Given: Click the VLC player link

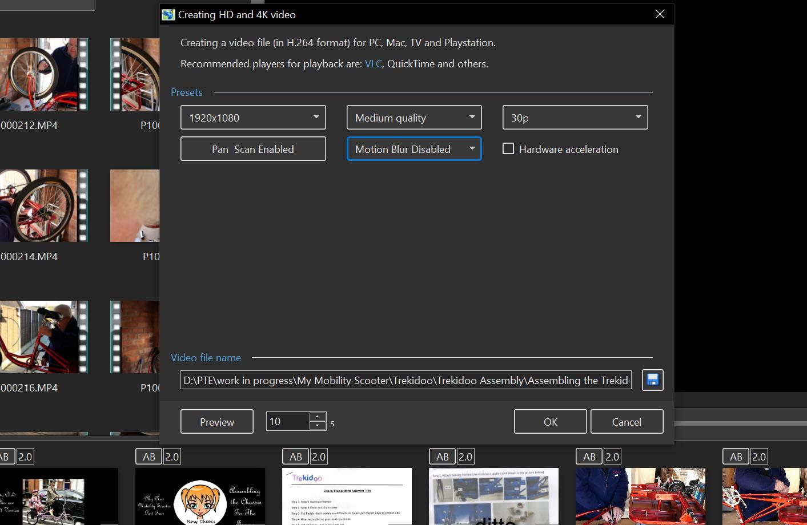Looking at the screenshot, I should (373, 64).
